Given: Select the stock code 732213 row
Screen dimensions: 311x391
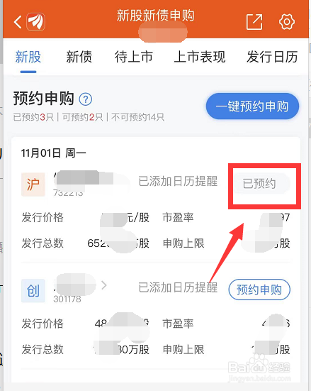Looking at the screenshot, I should click(68, 193).
